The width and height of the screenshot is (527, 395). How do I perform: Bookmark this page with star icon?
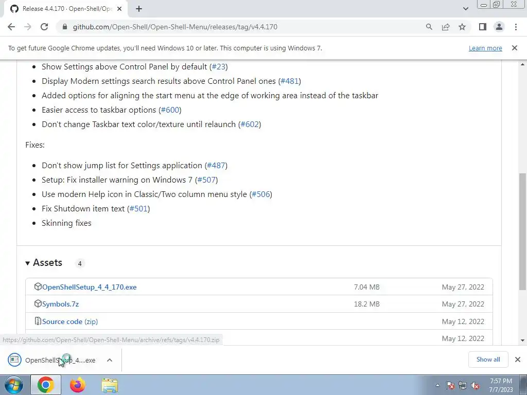(462, 27)
